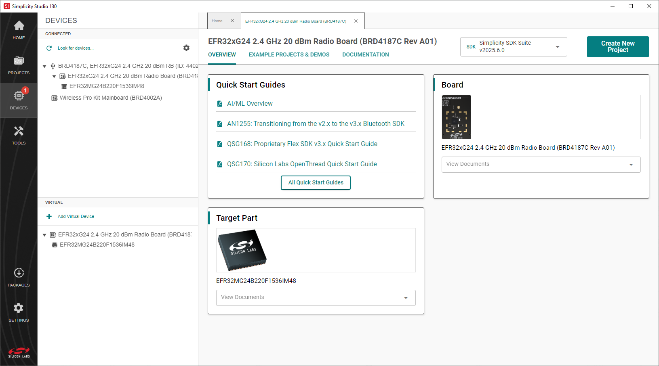
Task: Click the Silicon Labs chip image
Action: 242,250
